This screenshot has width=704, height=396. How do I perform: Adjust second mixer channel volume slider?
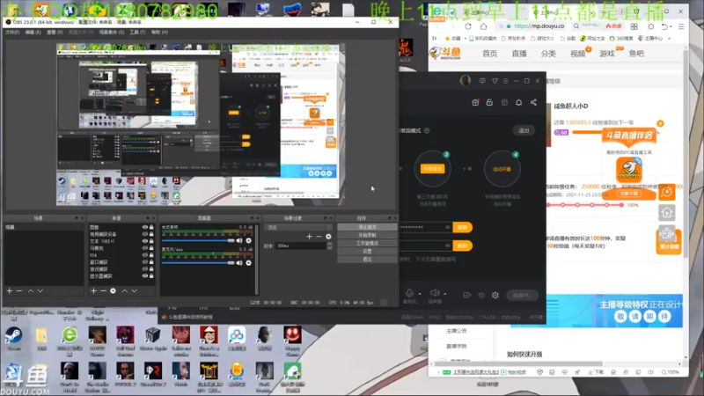click(x=198, y=263)
